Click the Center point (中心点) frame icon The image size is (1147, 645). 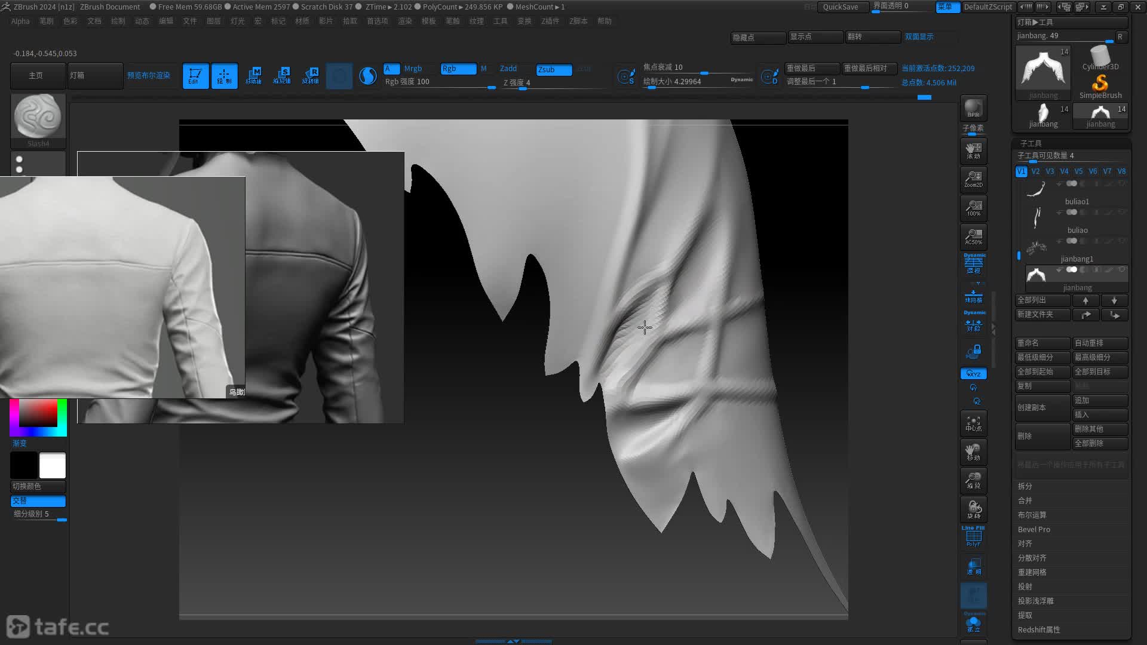[973, 423]
